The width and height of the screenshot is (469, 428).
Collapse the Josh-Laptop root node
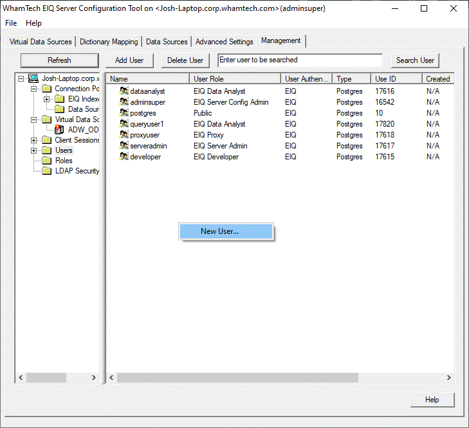click(21, 78)
